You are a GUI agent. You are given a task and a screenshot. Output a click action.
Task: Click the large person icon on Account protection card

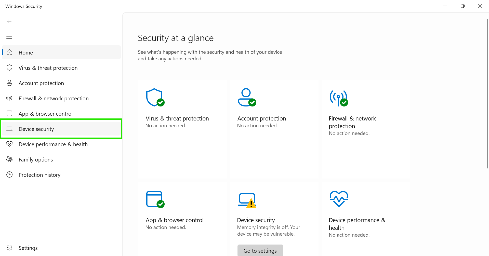[247, 97]
